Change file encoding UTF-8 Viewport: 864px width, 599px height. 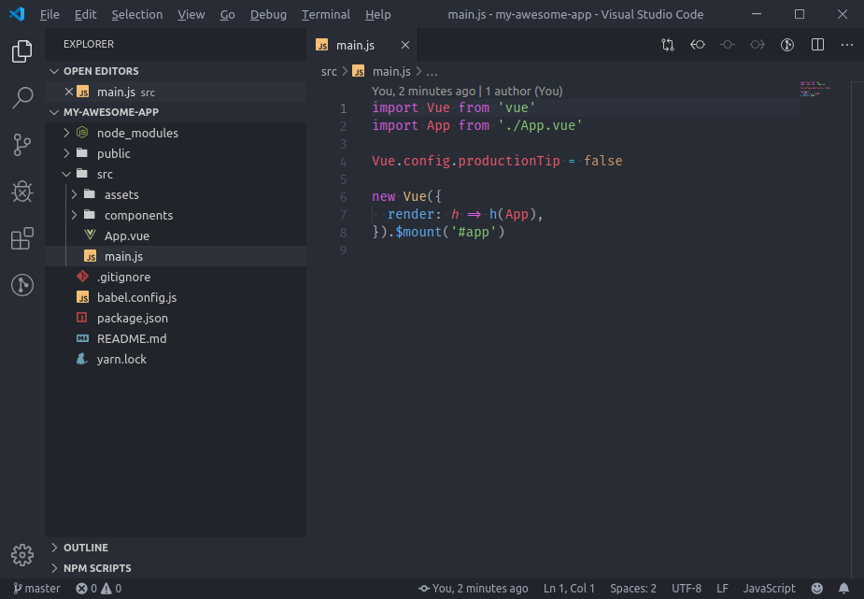tap(687, 589)
